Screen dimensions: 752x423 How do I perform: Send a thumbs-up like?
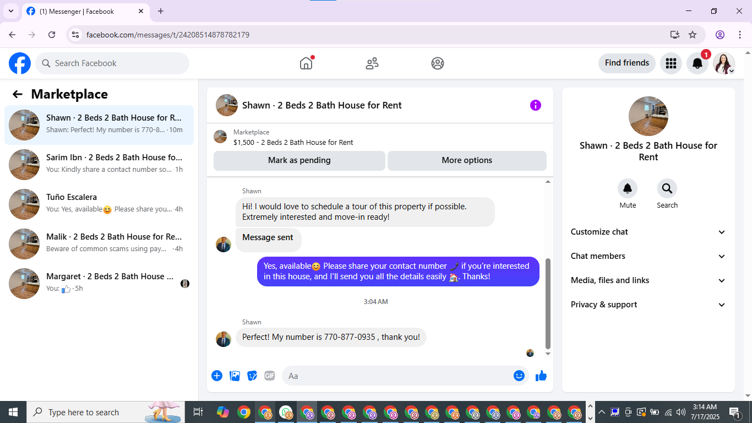click(x=541, y=376)
